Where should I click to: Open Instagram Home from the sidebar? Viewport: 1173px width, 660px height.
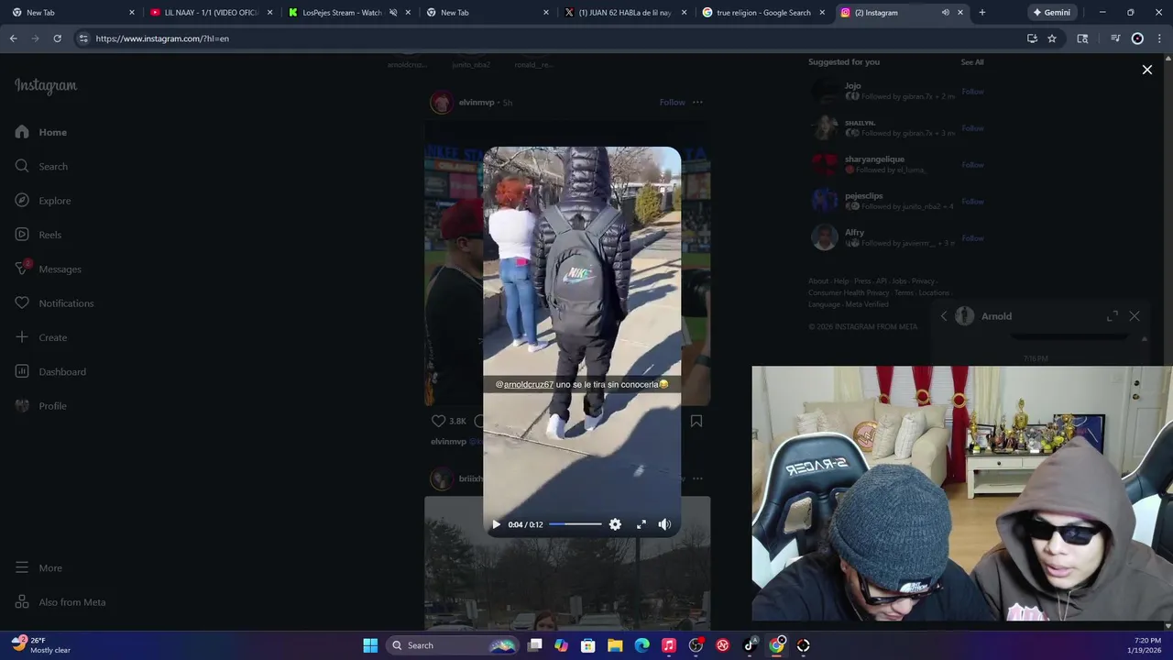tap(41, 132)
